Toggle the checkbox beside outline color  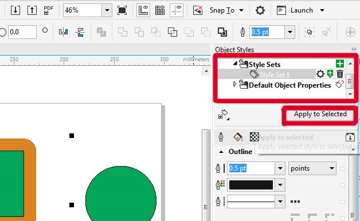pyautogui.click(x=342, y=185)
